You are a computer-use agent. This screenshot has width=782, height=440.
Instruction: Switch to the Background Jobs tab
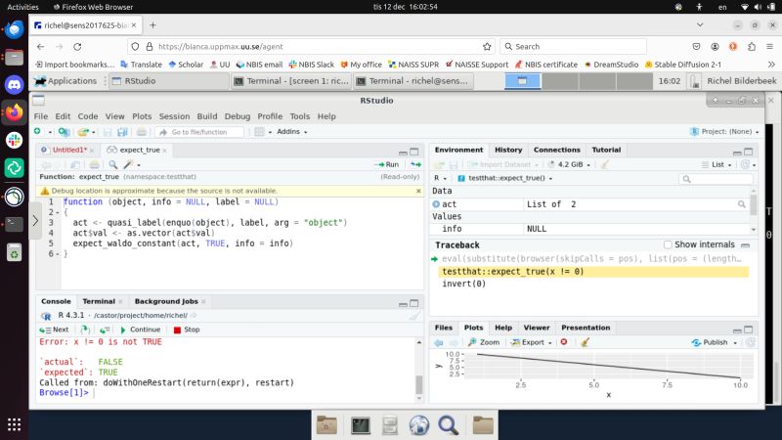pyautogui.click(x=166, y=301)
